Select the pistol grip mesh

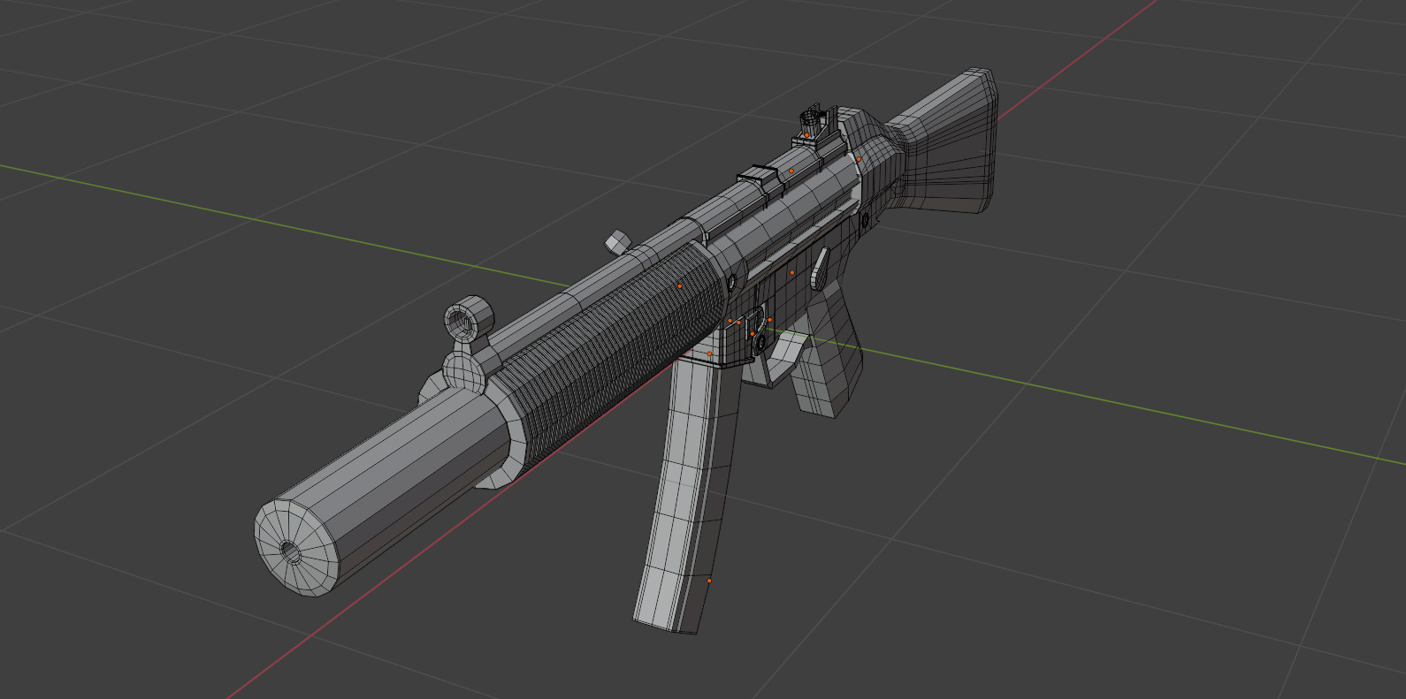point(827,353)
